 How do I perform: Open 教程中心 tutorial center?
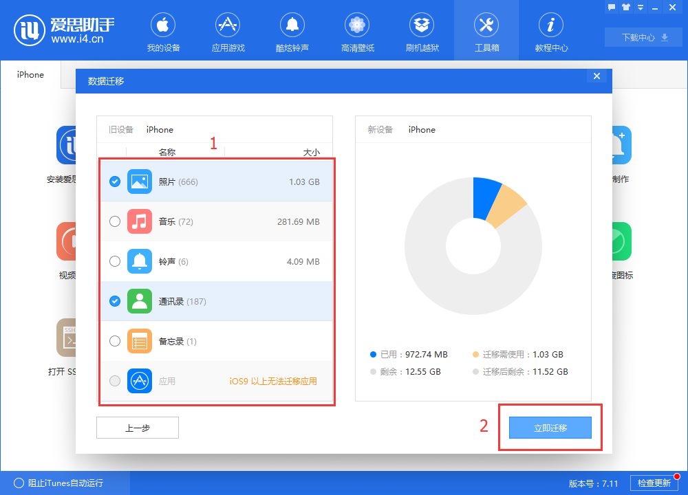pyautogui.click(x=550, y=31)
